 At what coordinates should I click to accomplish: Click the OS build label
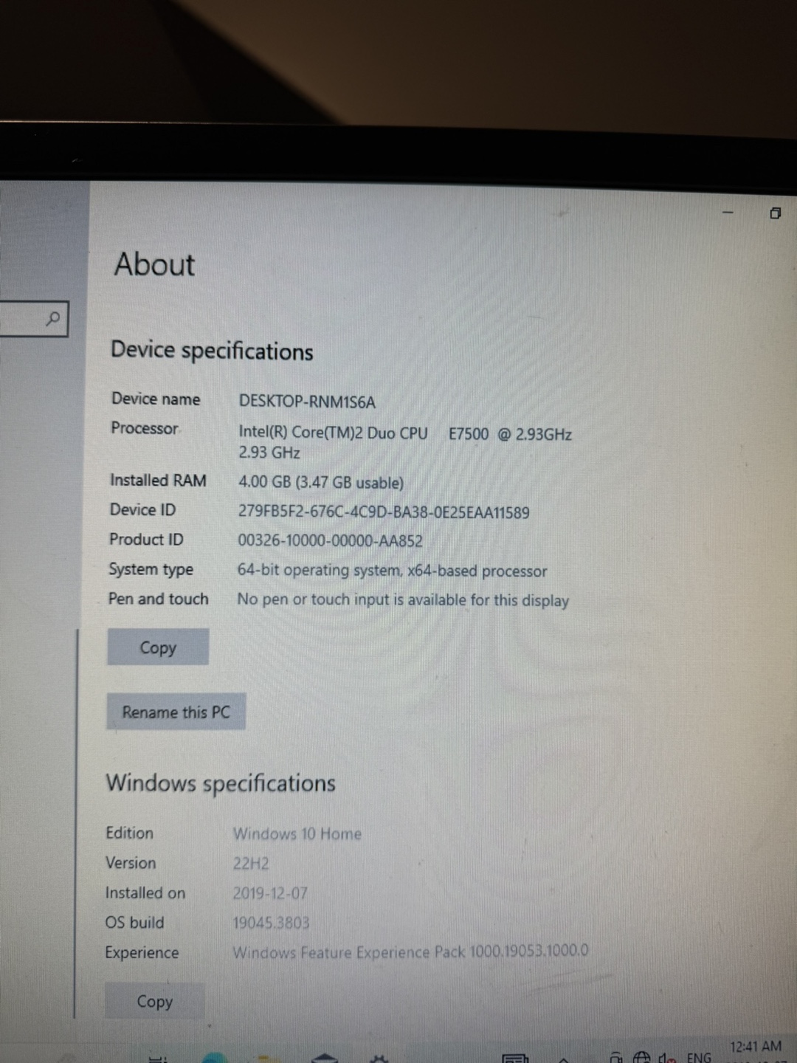134,923
